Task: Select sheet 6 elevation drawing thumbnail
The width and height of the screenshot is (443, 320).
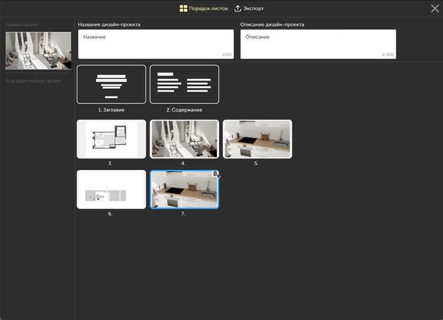Action: point(111,189)
